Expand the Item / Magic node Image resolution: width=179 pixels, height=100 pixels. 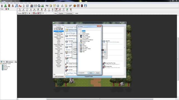point(79,47)
